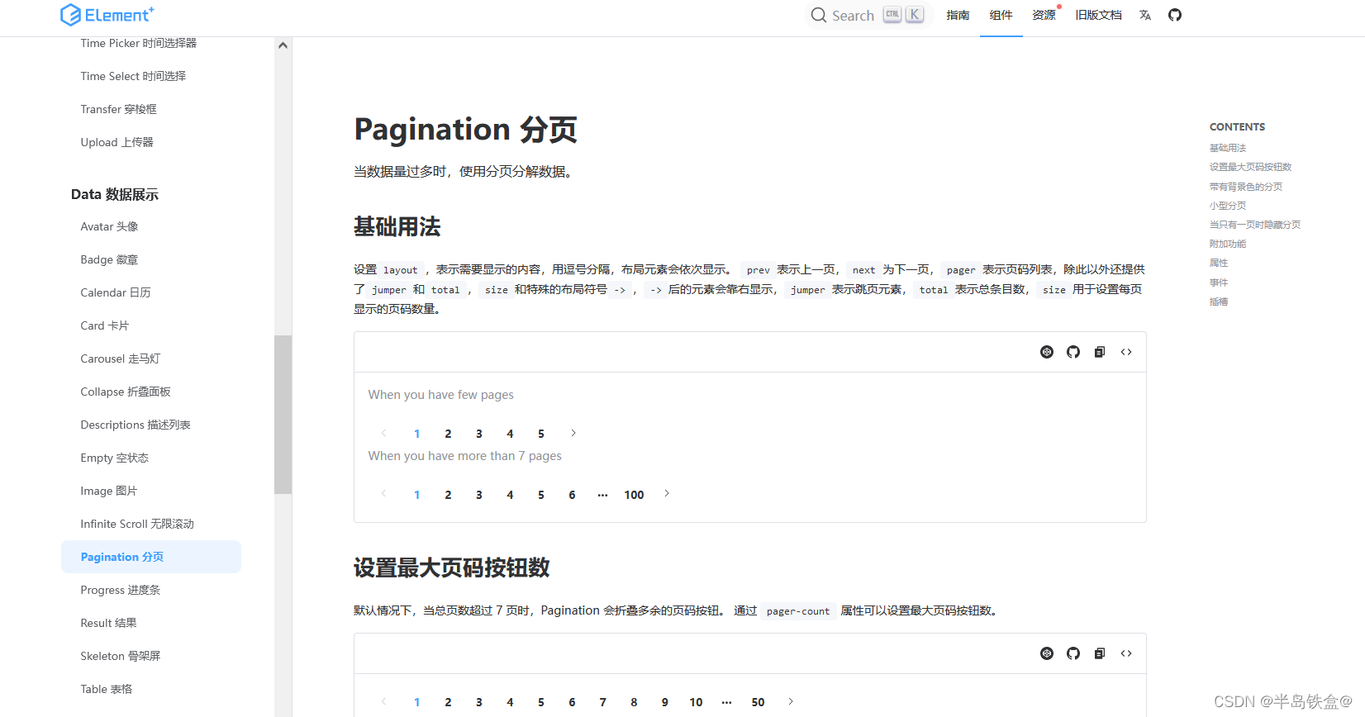Open Card 卡片 in sidebar
1365x717 pixels.
click(x=104, y=325)
